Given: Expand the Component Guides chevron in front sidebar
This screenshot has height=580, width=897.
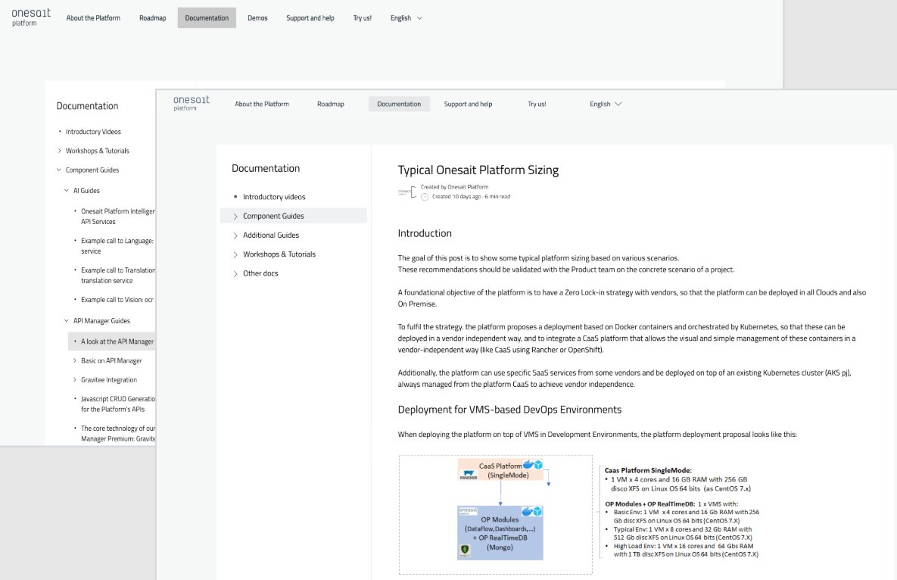Looking at the screenshot, I should [x=235, y=217].
